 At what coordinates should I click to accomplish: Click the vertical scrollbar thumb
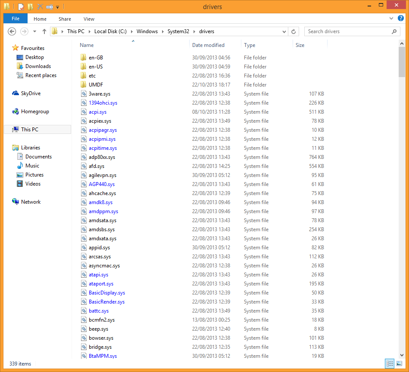(402, 62)
